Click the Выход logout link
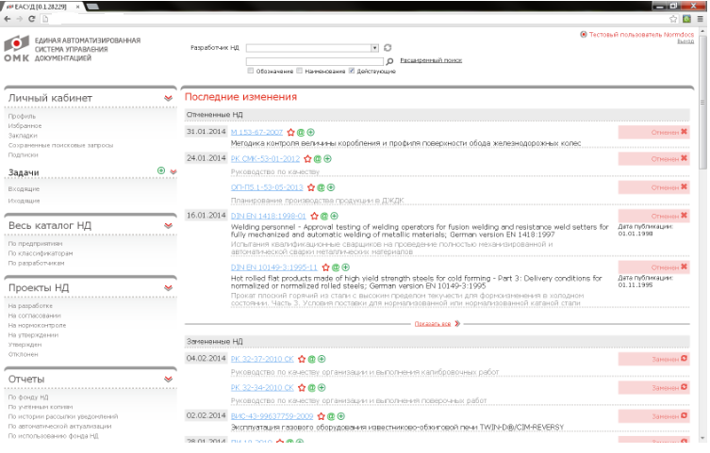Image resolution: width=710 pixels, height=453 pixels. click(x=685, y=41)
